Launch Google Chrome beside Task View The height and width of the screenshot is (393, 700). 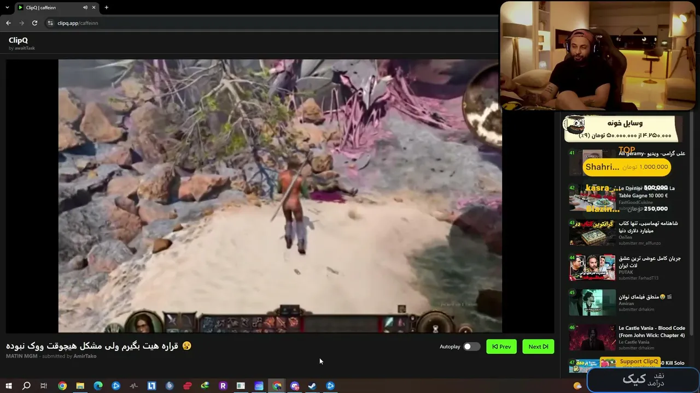[x=62, y=386]
